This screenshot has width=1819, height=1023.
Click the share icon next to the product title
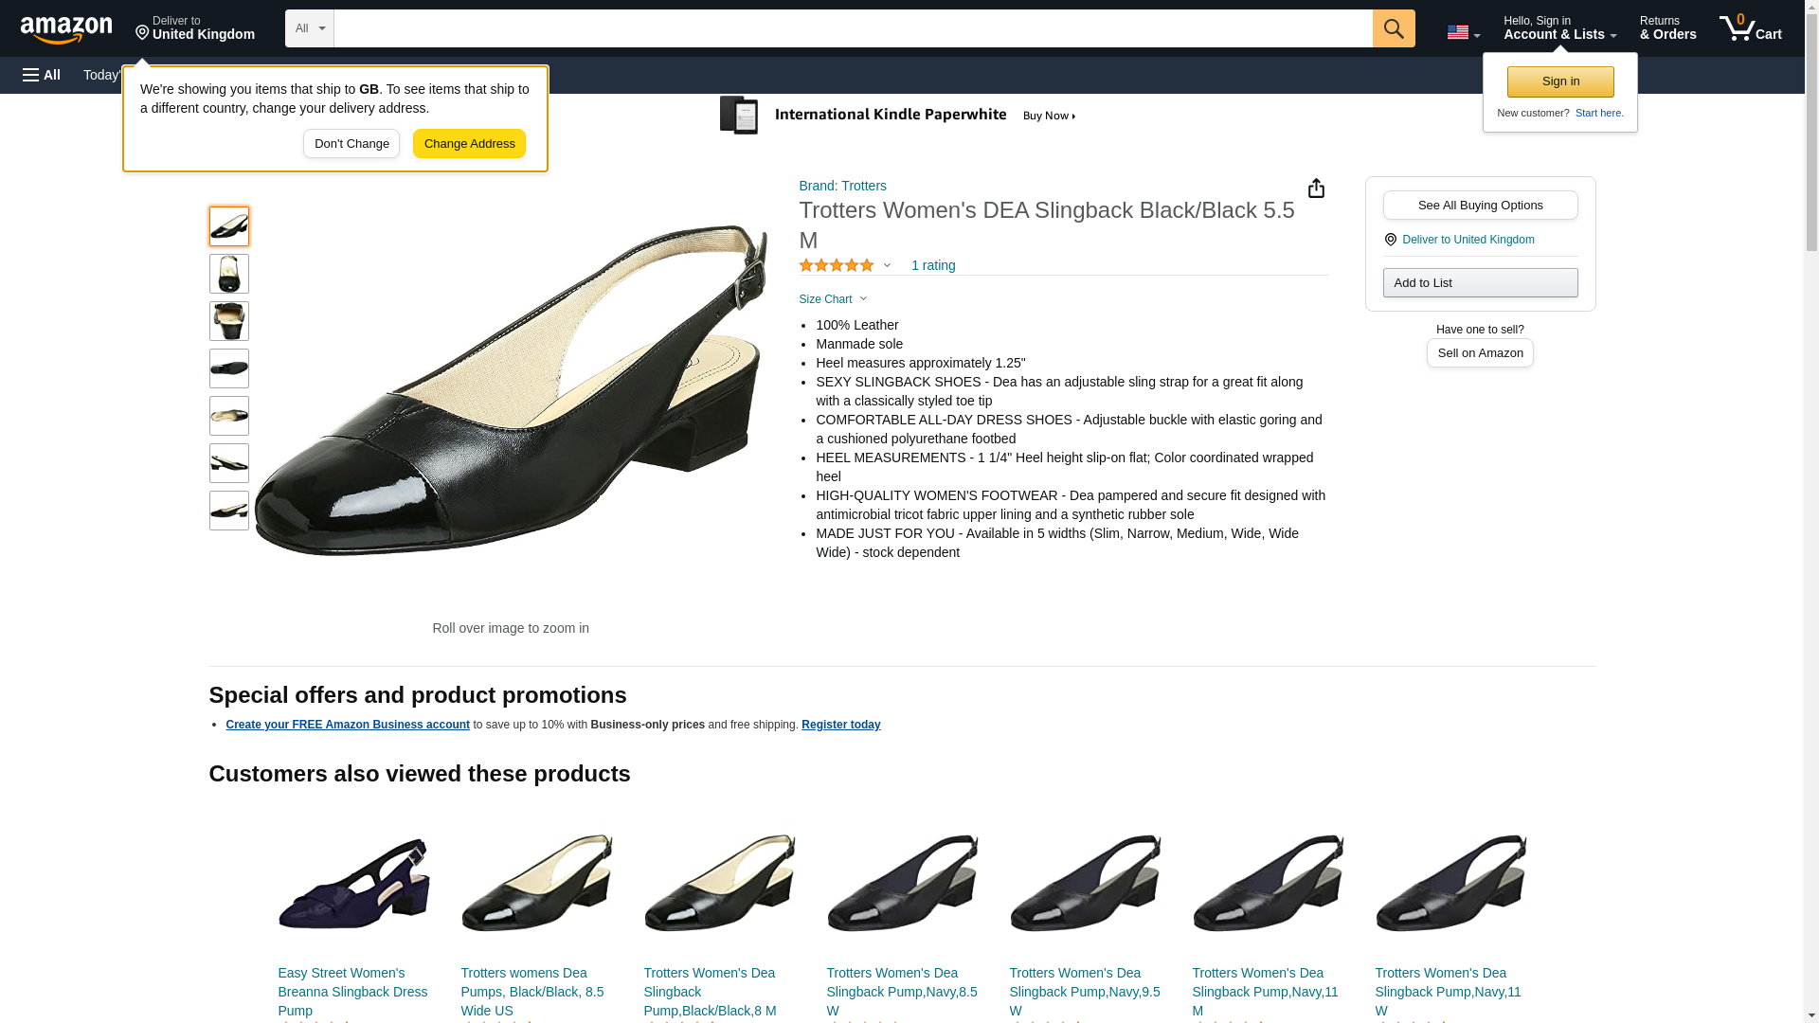click(x=1316, y=188)
